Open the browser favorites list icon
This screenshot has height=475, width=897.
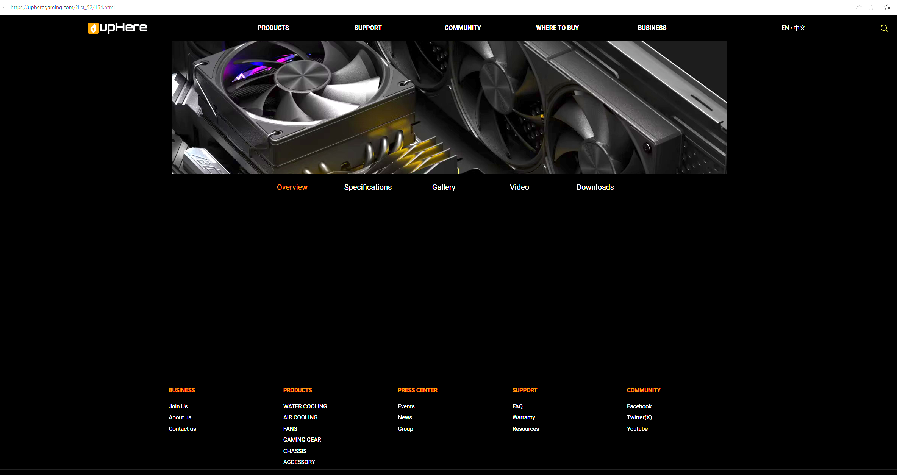(x=887, y=7)
